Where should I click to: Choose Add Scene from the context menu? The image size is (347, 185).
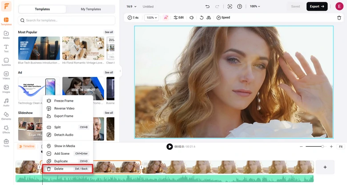click(68, 153)
